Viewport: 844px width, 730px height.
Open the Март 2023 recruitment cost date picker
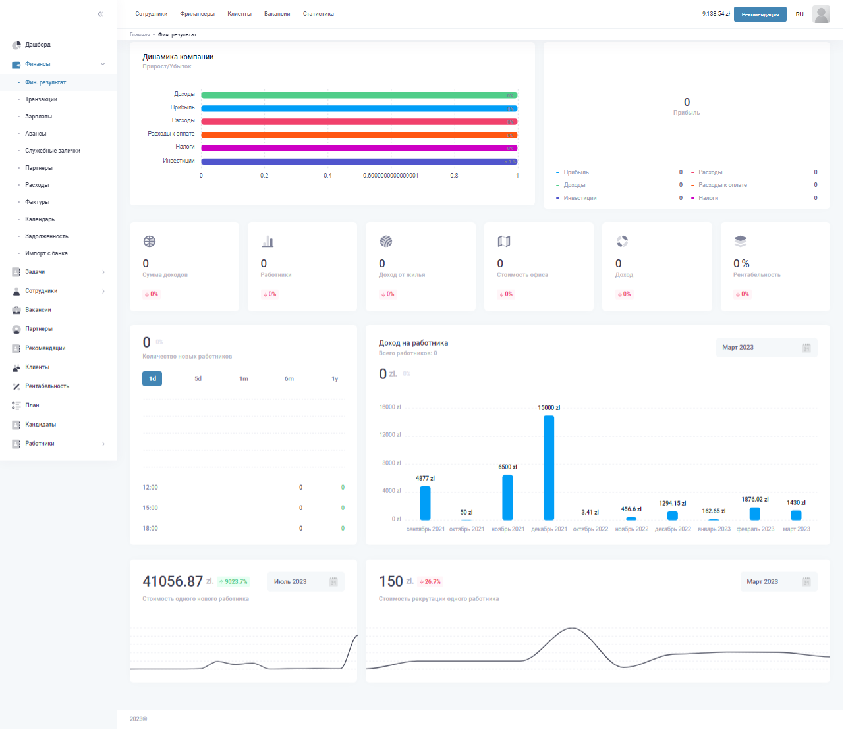pyautogui.click(x=779, y=582)
